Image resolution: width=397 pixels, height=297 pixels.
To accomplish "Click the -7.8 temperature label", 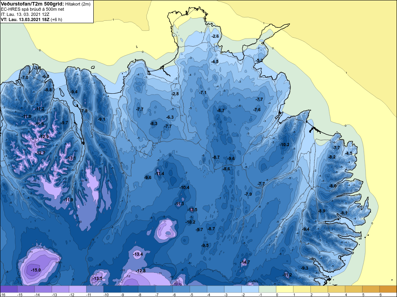I will point(84,111).
